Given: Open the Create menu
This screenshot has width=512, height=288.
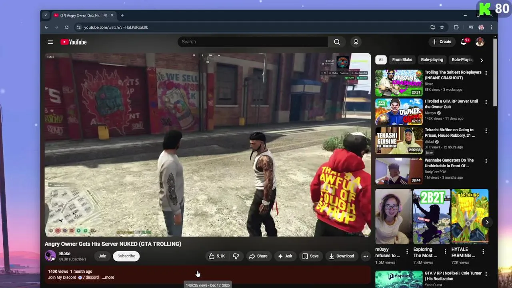Looking at the screenshot, I should [x=442, y=42].
